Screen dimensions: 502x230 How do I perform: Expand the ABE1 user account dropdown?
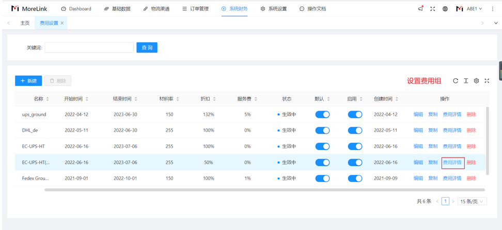[469, 9]
